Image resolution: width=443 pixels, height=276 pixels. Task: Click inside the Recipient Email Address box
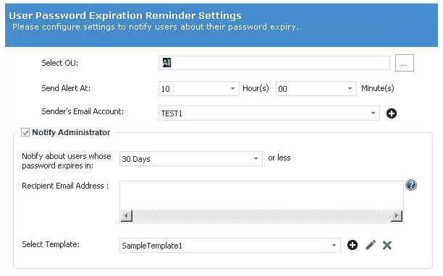[x=261, y=196]
